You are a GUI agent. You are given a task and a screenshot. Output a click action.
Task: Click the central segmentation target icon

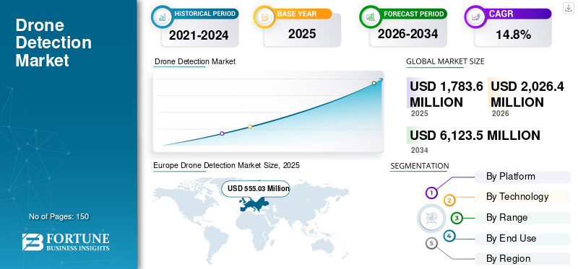click(429, 218)
